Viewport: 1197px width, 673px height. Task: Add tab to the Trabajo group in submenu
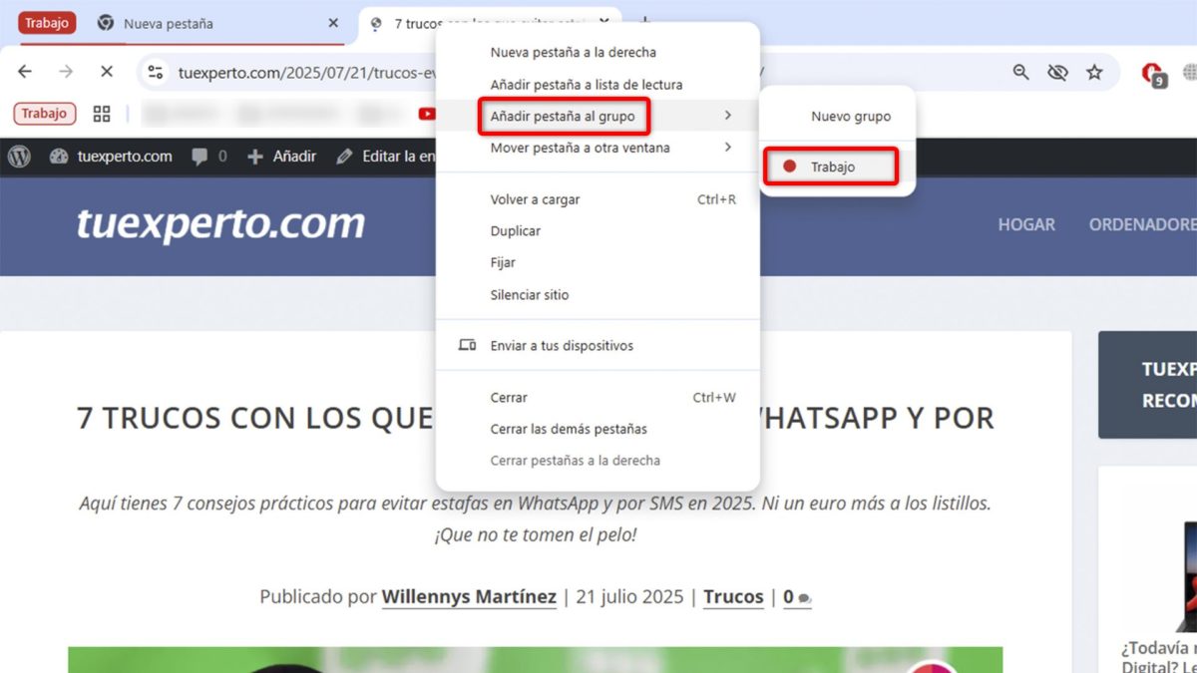tap(831, 167)
